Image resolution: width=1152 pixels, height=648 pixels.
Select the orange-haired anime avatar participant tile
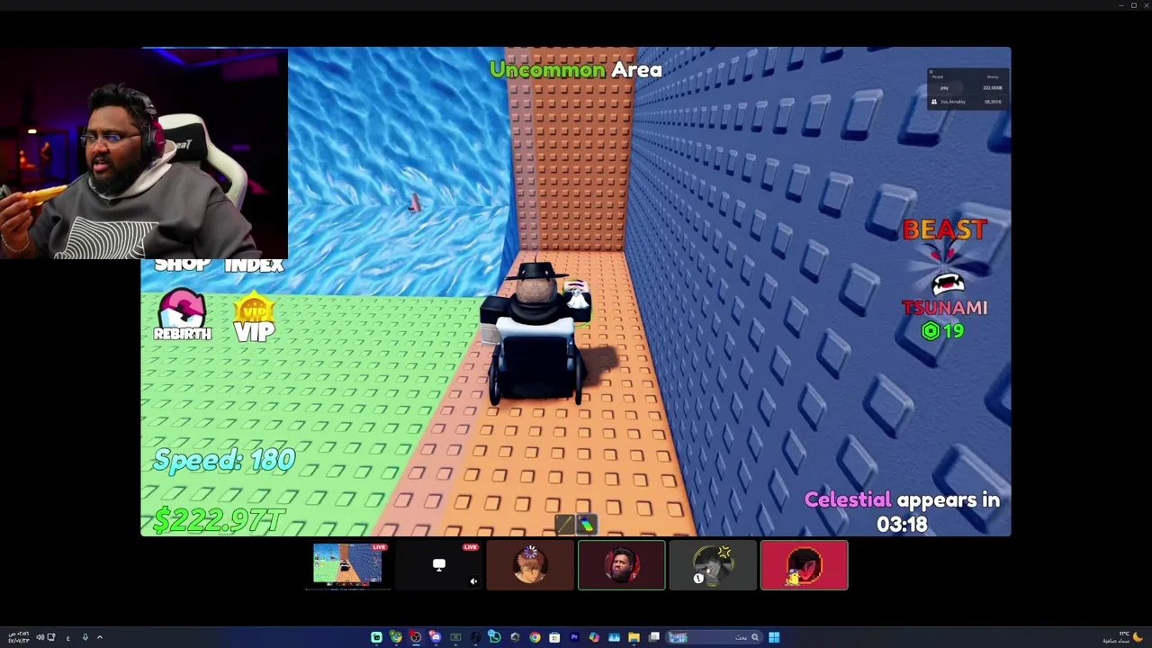[530, 565]
